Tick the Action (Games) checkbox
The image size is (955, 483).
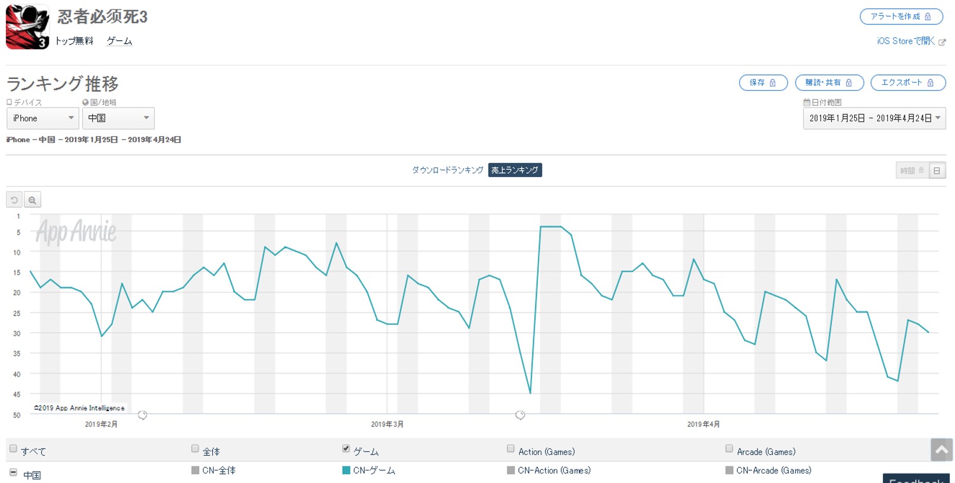[511, 449]
